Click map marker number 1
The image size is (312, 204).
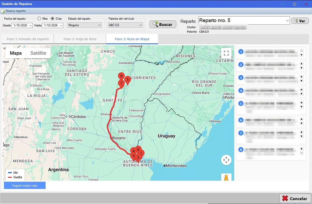[x=141, y=153]
